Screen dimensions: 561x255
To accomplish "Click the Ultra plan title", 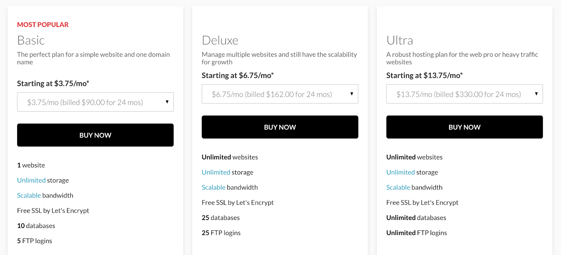I will point(399,41).
